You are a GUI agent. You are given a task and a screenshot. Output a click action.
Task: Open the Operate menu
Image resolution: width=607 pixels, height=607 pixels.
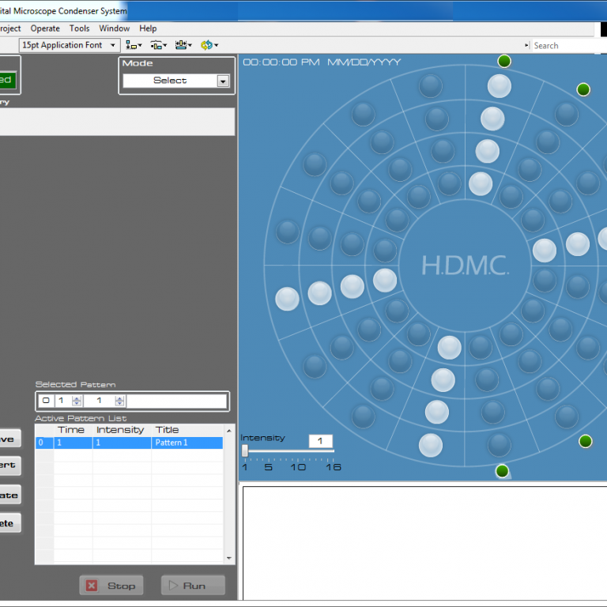point(45,28)
